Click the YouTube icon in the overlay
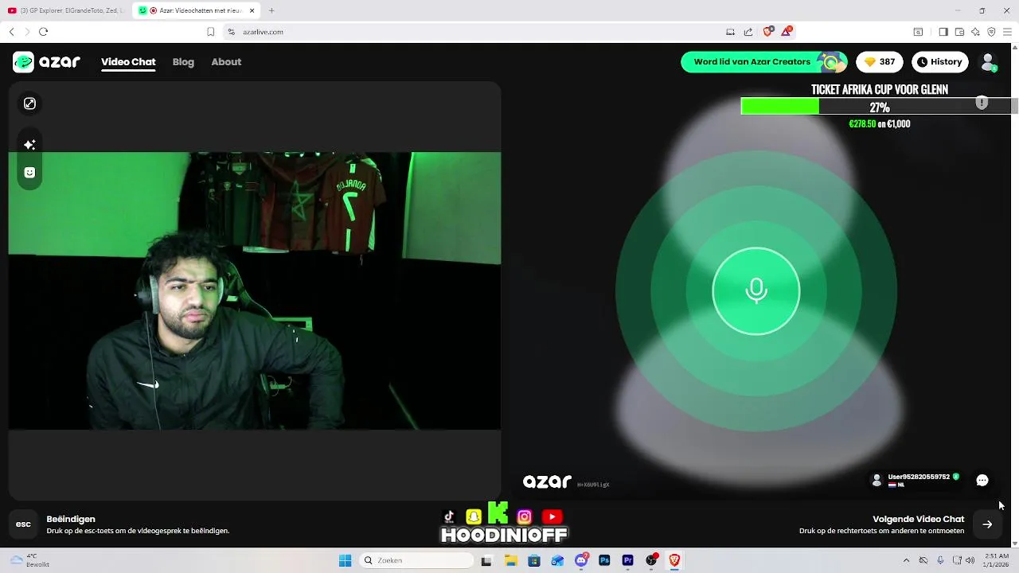This screenshot has height=573, width=1019. (x=552, y=517)
